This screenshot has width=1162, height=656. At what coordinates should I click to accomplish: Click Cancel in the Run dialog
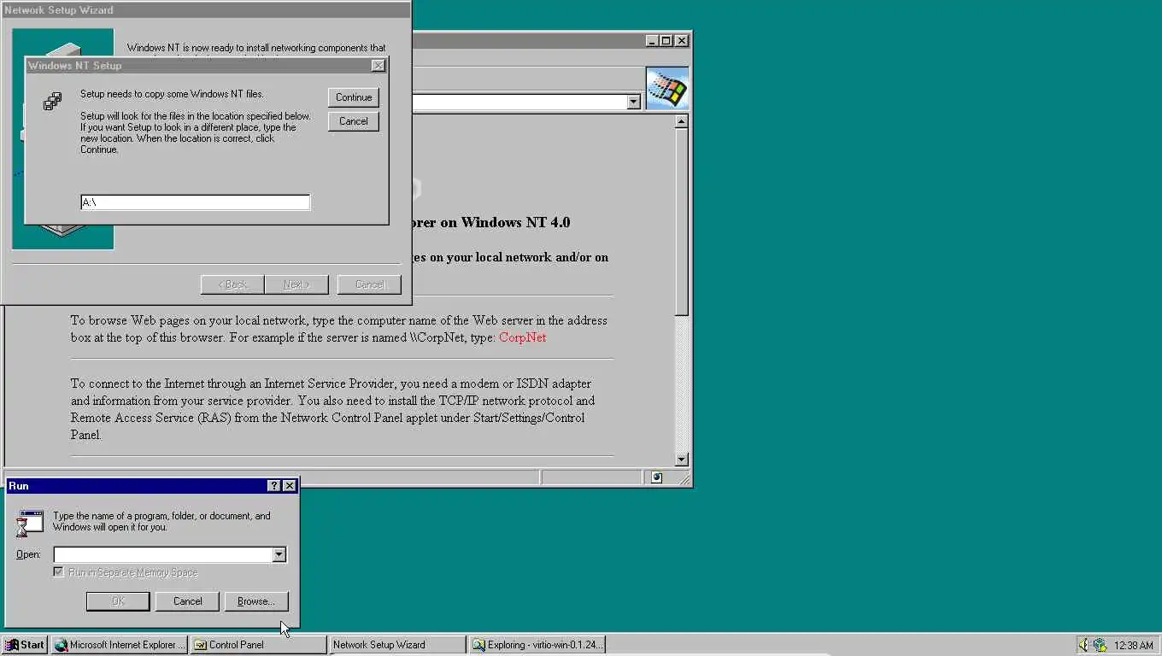pos(187,601)
